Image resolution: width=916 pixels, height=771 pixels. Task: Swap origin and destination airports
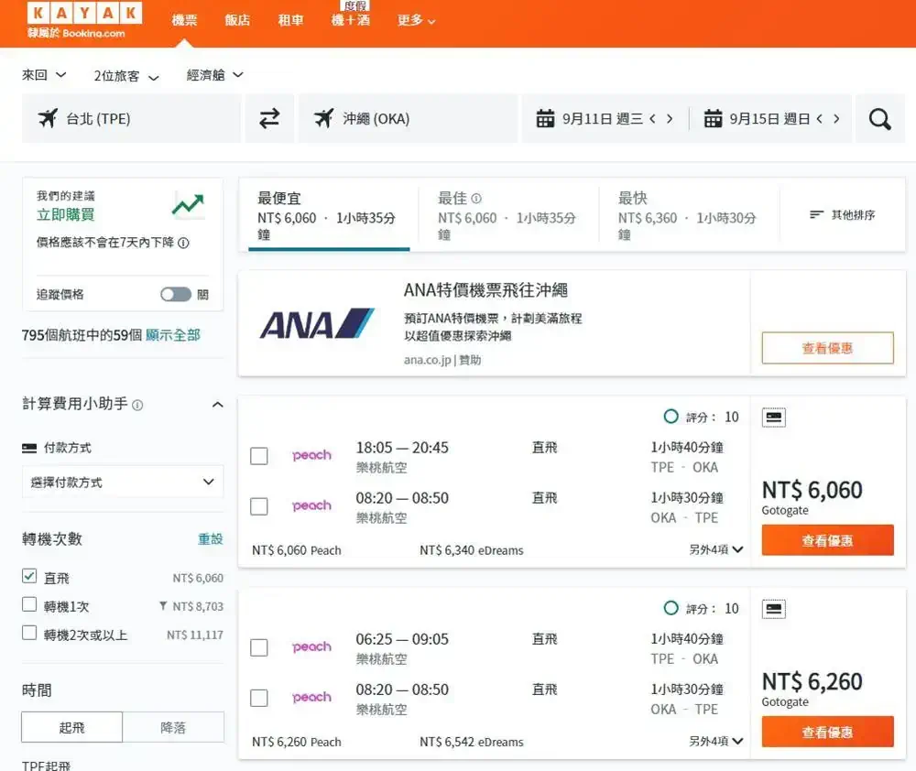[x=269, y=118]
